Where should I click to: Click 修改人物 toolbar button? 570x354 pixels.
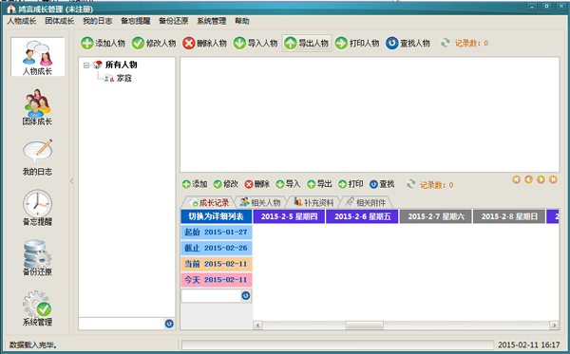click(154, 44)
